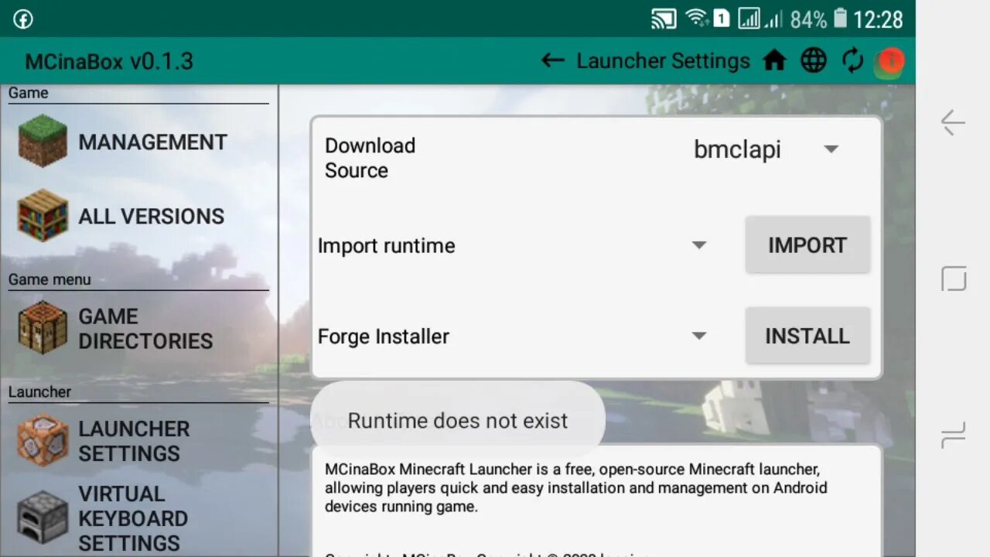Tap the cast icon in status bar
Viewport: 990px width, 557px height.
(664, 19)
